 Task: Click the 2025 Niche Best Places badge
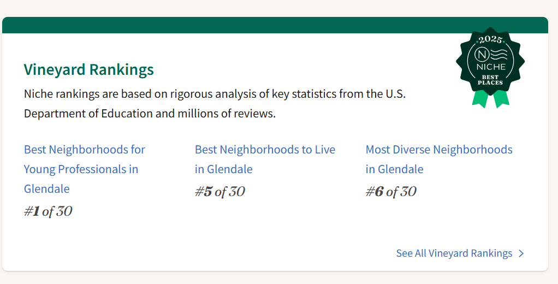click(x=490, y=67)
